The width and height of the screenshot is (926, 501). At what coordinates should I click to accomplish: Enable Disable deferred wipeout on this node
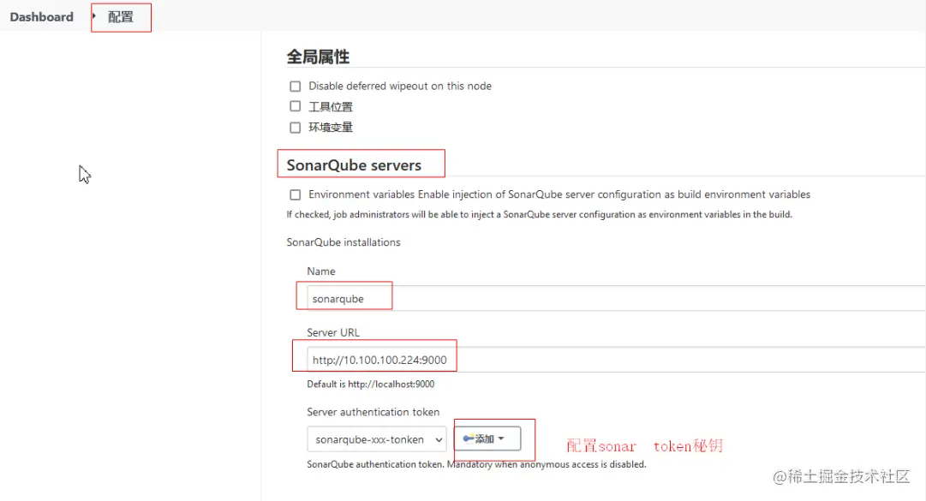click(x=296, y=86)
